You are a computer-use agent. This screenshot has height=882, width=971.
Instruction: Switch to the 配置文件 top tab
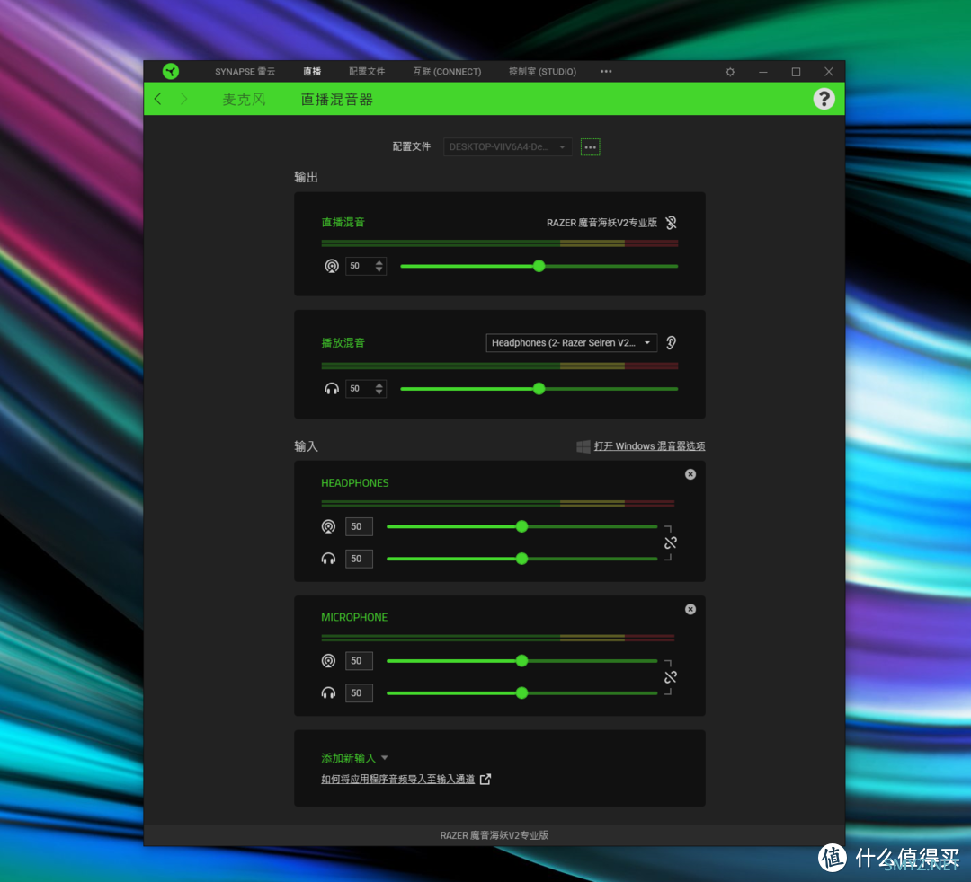pyautogui.click(x=367, y=72)
